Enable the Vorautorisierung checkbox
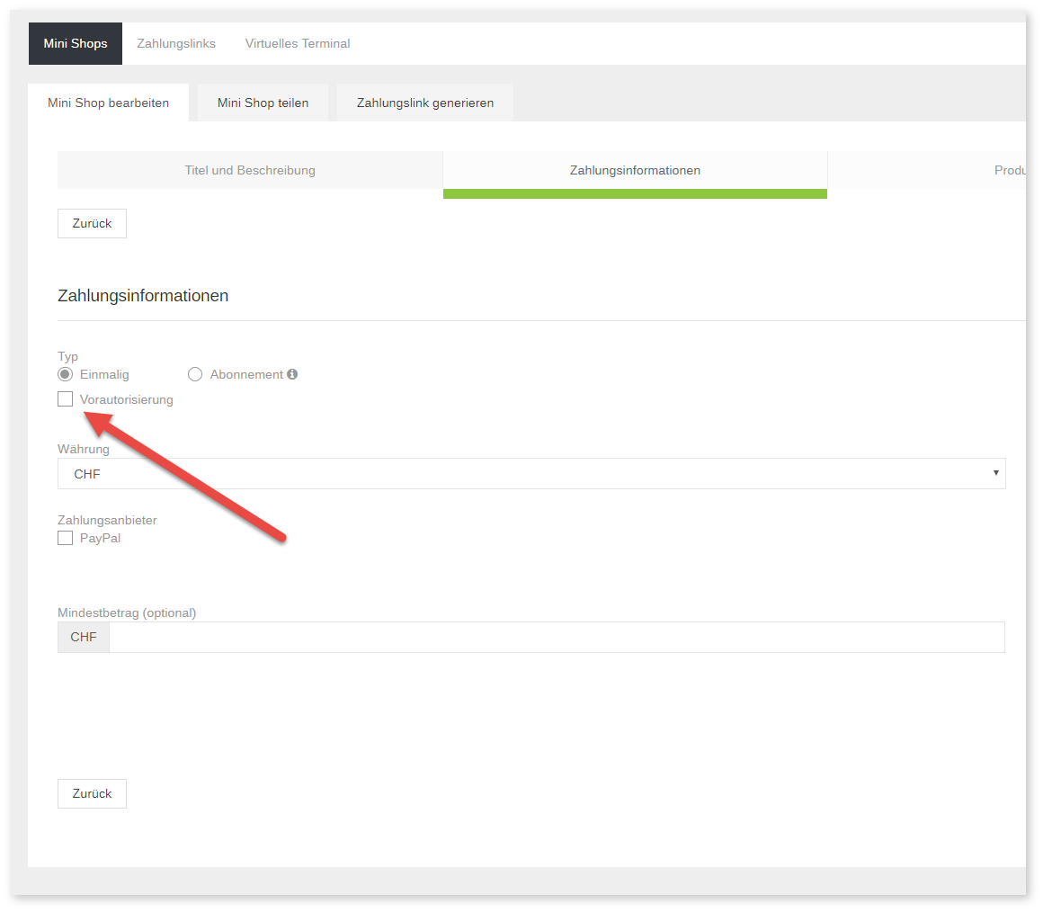 [x=66, y=399]
